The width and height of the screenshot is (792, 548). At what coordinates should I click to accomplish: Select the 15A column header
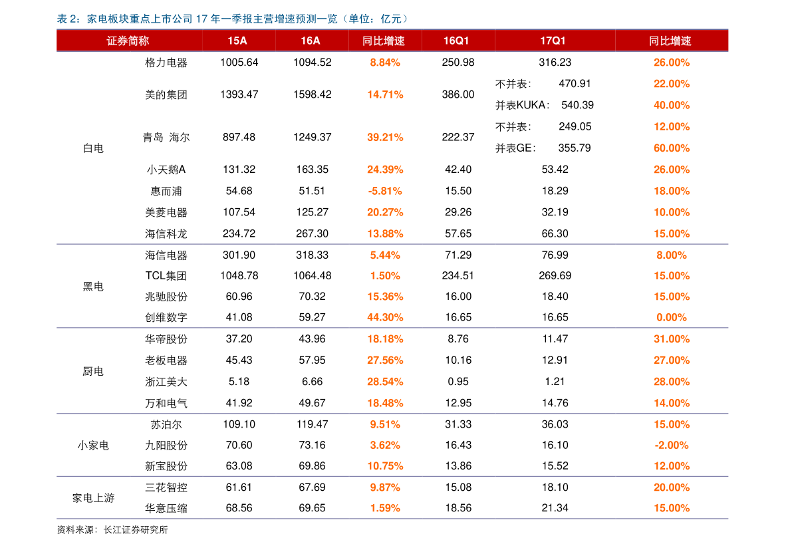click(x=237, y=41)
